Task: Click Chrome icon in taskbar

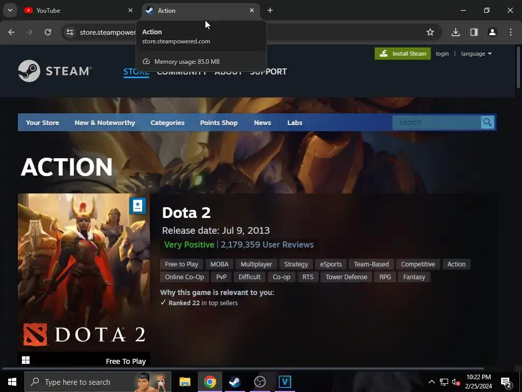Action: (x=210, y=382)
